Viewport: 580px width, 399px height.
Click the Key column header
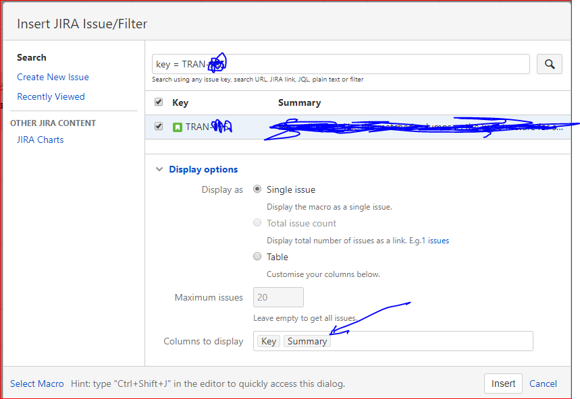180,102
